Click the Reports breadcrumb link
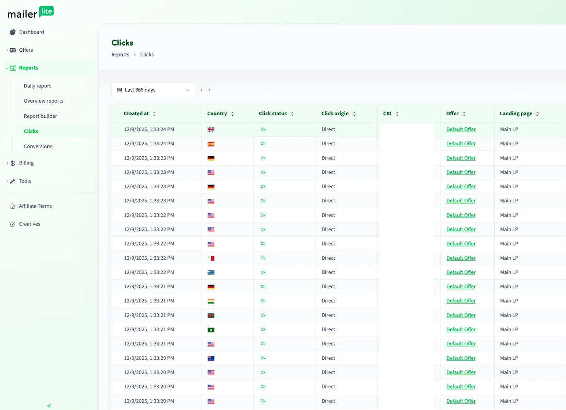The height and width of the screenshot is (410, 566). [120, 55]
